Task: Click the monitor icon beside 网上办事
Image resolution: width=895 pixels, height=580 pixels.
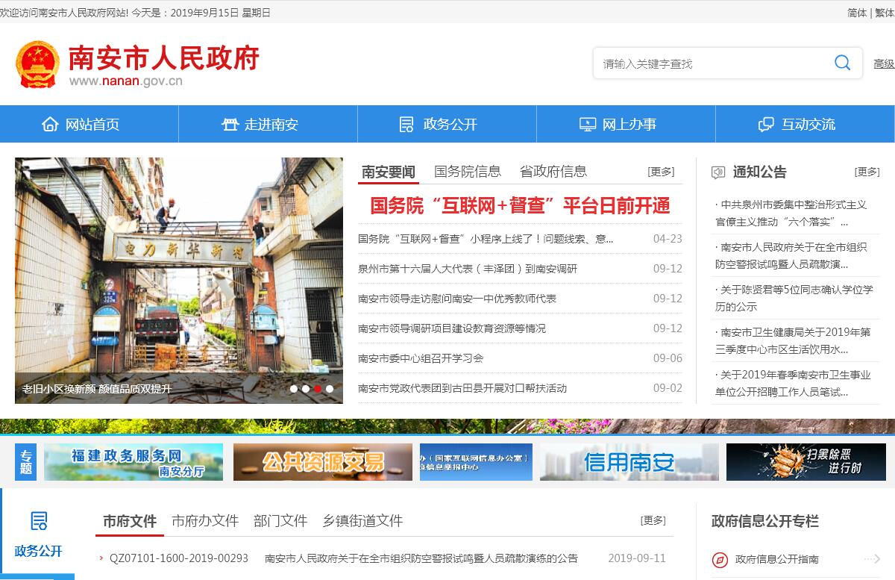Action: pos(588,124)
